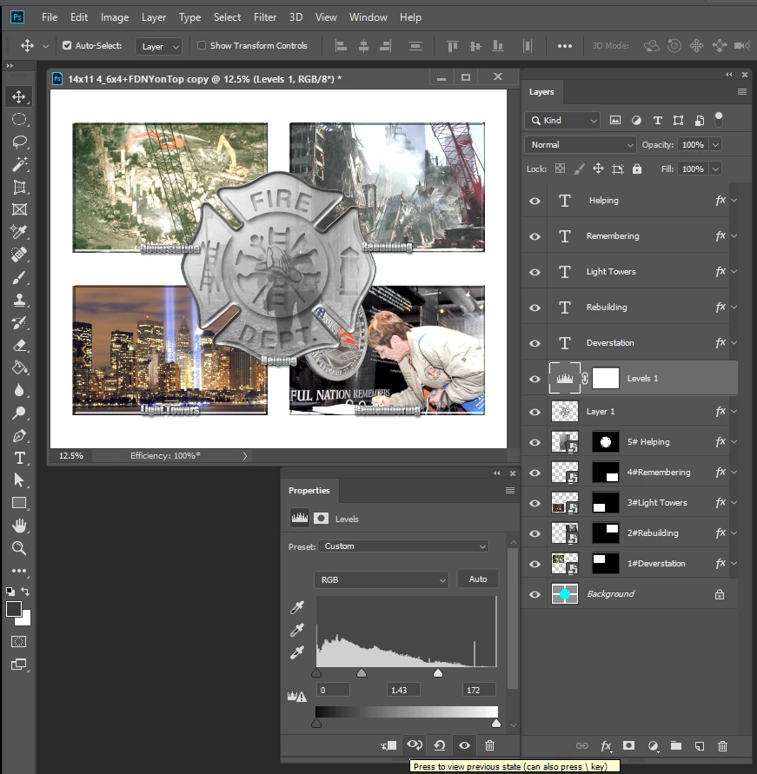Select the Eraser tool

19,345
